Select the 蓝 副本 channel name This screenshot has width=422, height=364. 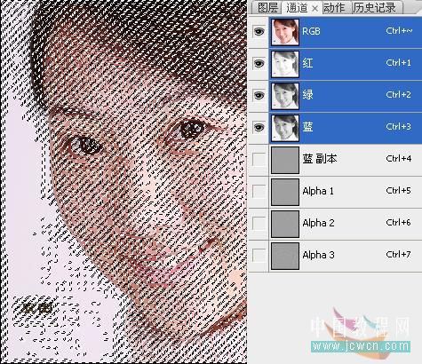(x=320, y=159)
